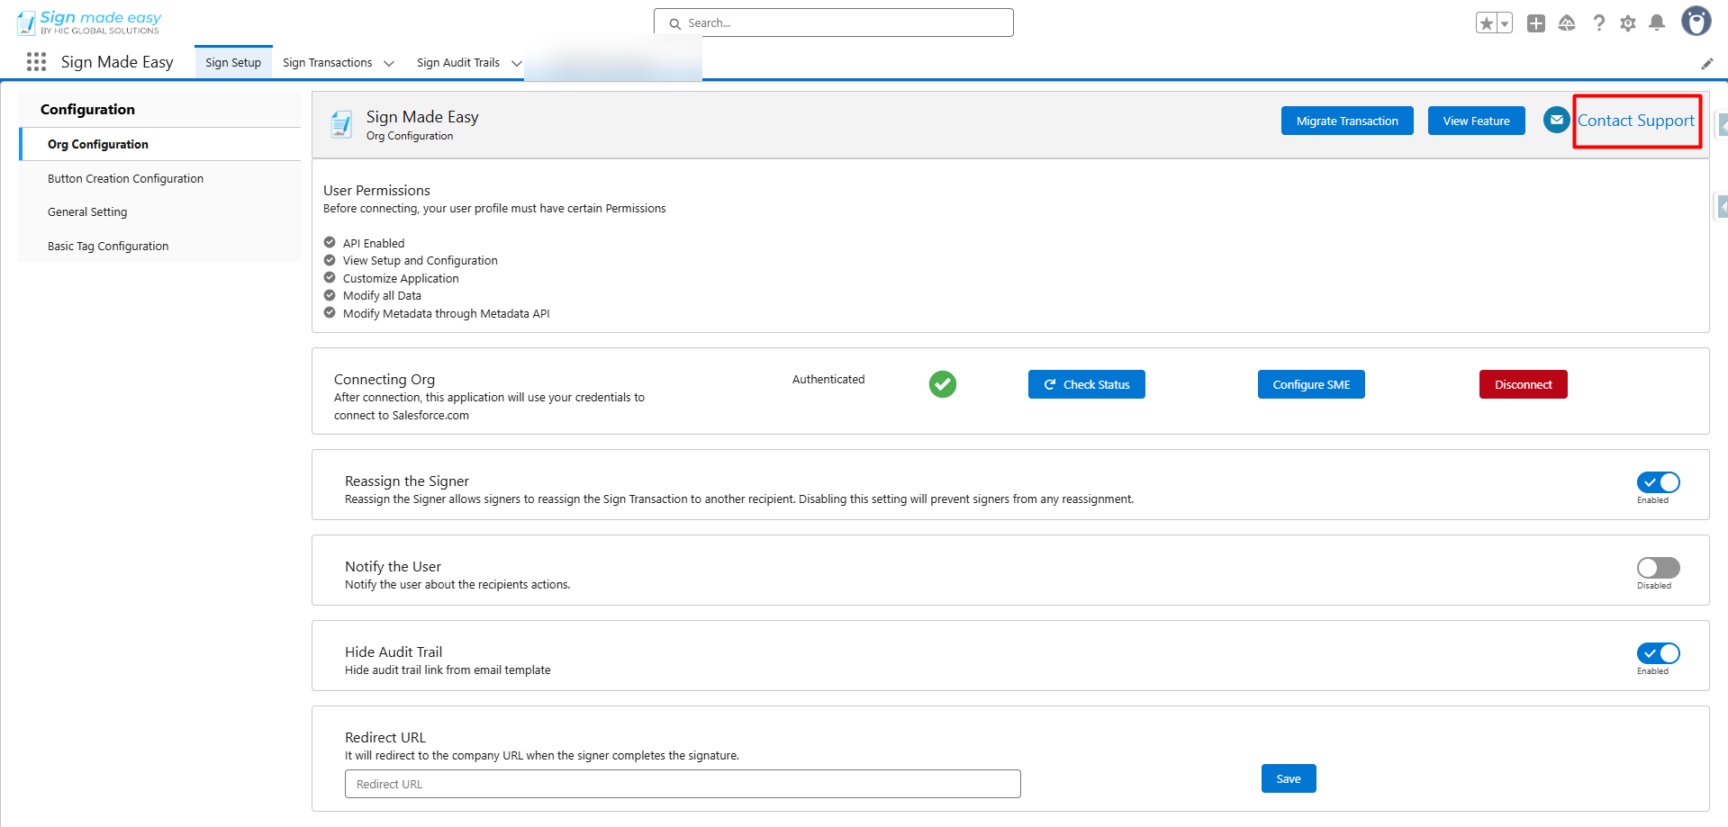Disable the Reassign the Signer toggle
The height and width of the screenshot is (827, 1728).
(x=1658, y=482)
